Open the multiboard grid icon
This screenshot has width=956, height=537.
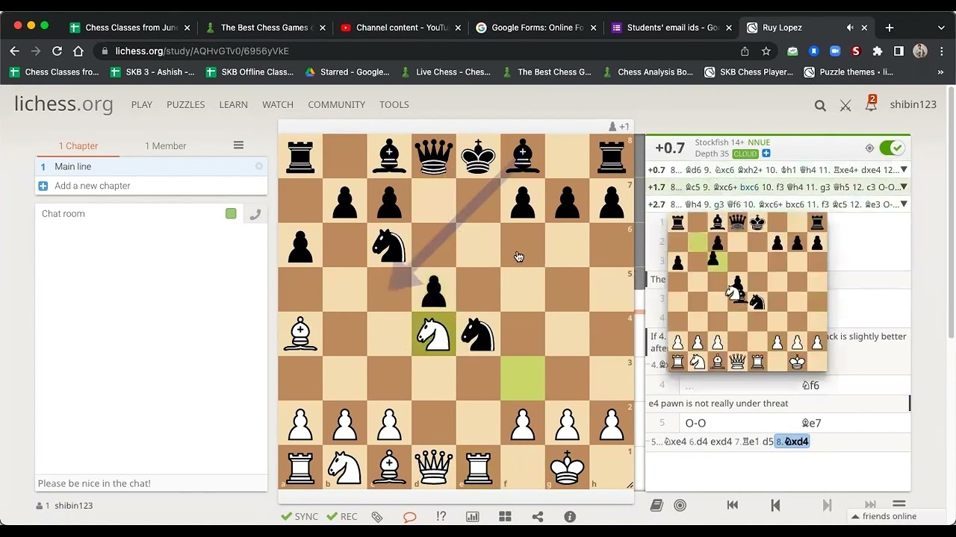tap(505, 516)
